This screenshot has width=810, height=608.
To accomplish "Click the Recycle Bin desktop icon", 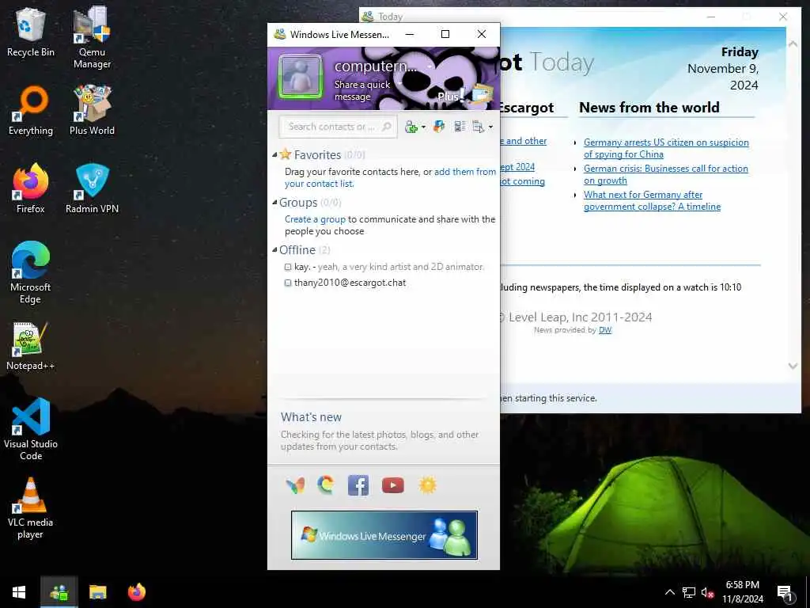I will pos(31,32).
